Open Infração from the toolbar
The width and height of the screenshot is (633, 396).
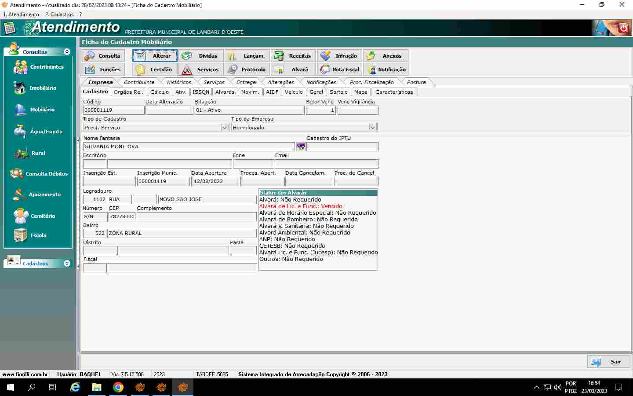[x=339, y=56]
